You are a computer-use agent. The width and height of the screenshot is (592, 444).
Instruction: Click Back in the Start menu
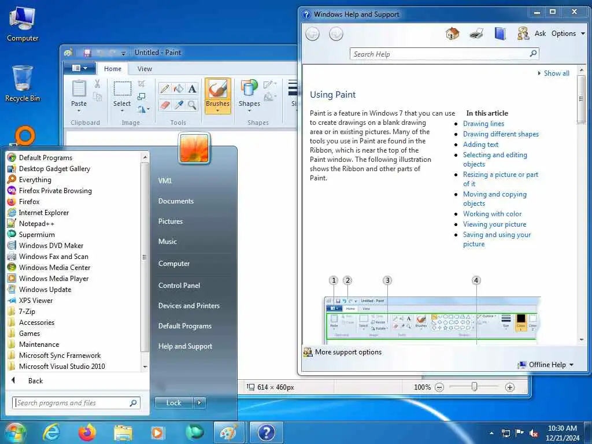pos(35,381)
